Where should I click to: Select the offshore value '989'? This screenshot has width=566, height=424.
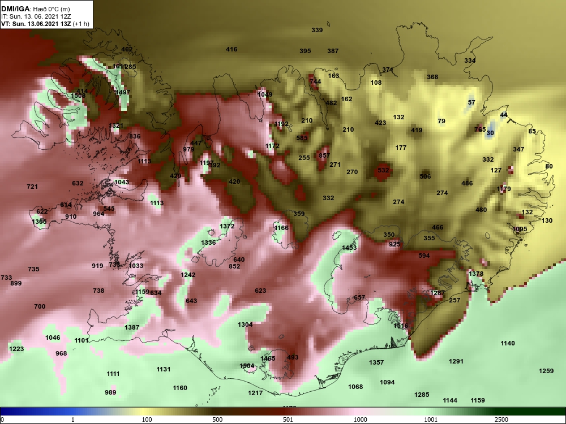pyautogui.click(x=110, y=392)
